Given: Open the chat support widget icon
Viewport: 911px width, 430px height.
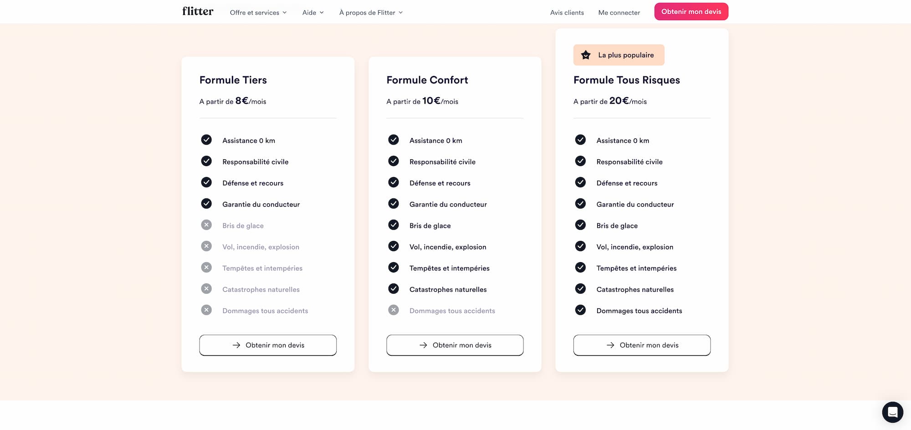Looking at the screenshot, I should (892, 412).
